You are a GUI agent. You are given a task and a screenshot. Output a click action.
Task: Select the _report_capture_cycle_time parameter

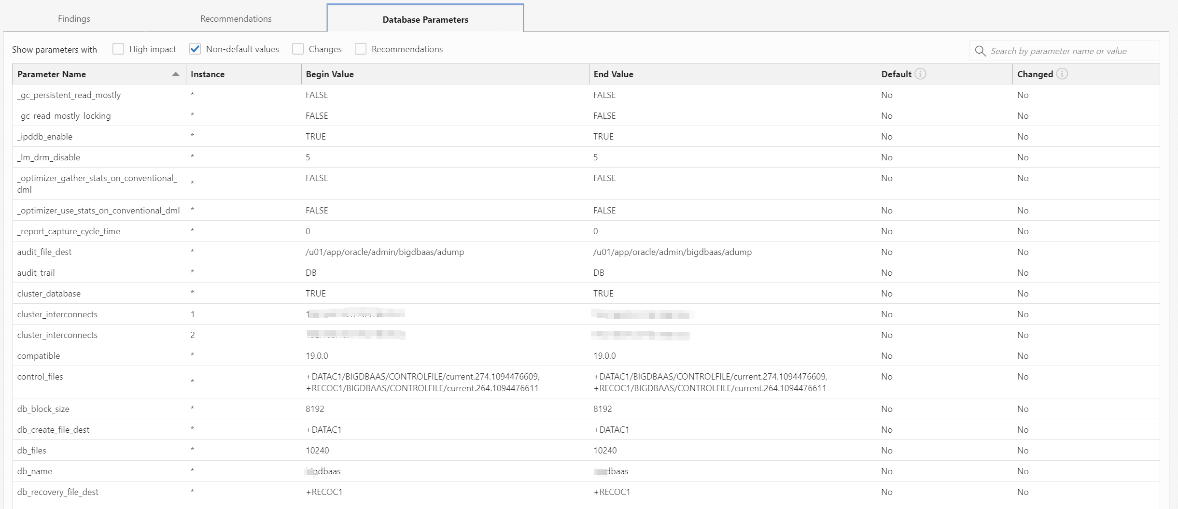[69, 231]
